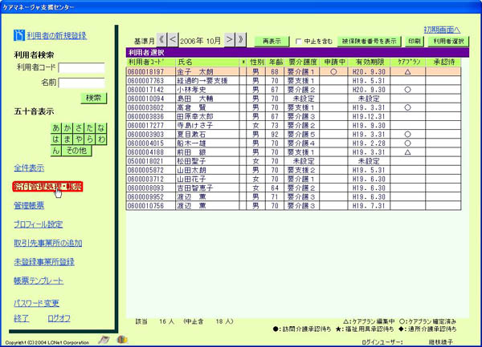The image size is (482, 347).
Task: Toggle the 中止を含む checkbox
Action: pyautogui.click(x=298, y=42)
